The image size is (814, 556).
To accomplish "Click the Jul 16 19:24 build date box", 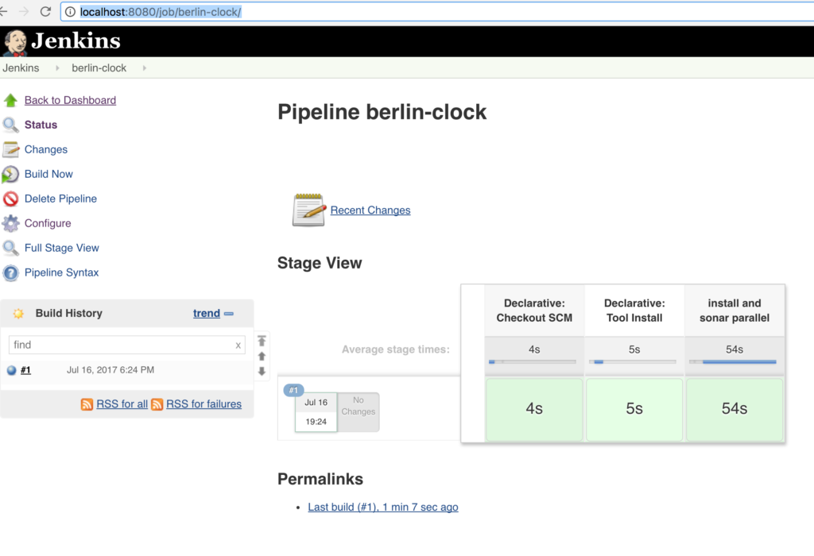I will [x=316, y=411].
